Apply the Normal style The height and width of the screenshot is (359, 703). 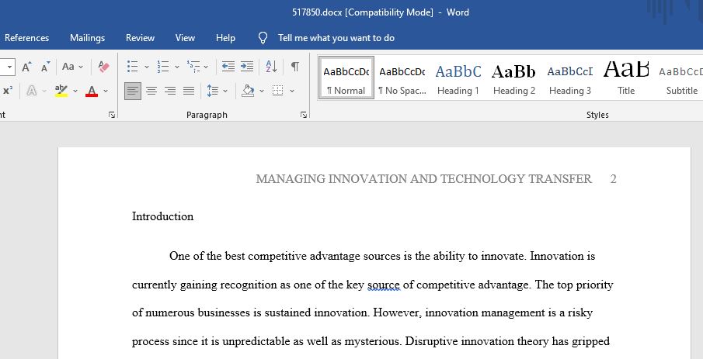(x=346, y=77)
